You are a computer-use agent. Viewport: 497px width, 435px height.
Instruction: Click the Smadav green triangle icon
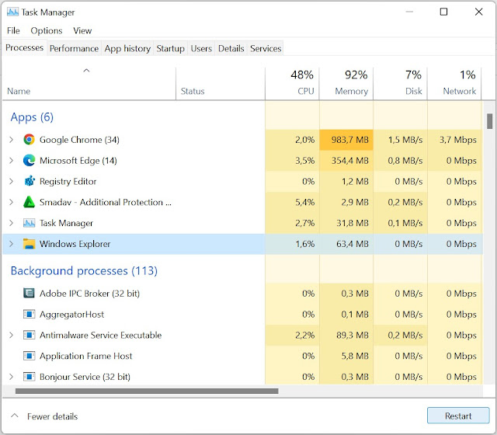point(30,202)
